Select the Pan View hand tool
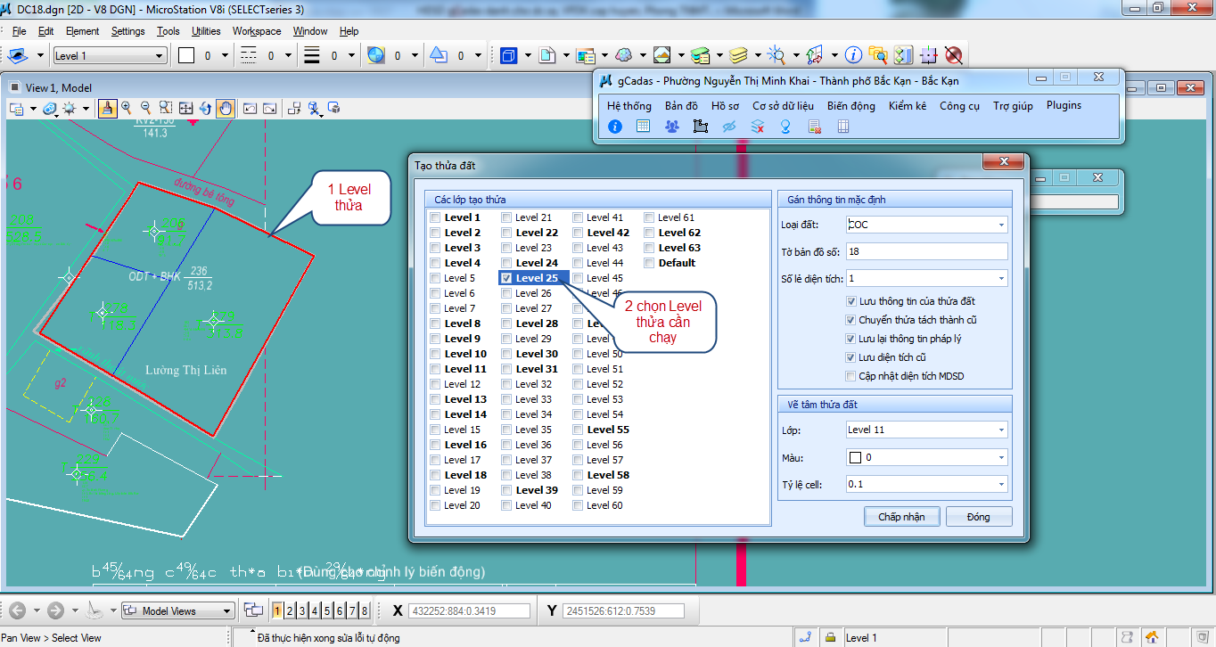This screenshot has width=1216, height=647. point(226,109)
